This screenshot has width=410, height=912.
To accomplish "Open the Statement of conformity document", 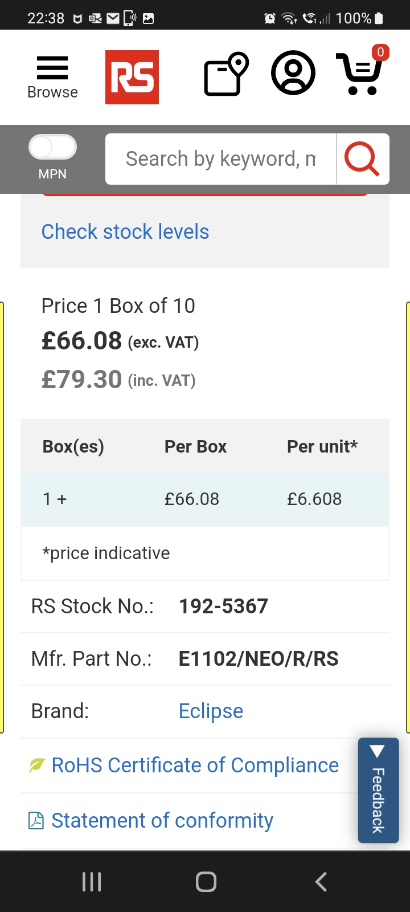I will click(x=162, y=821).
